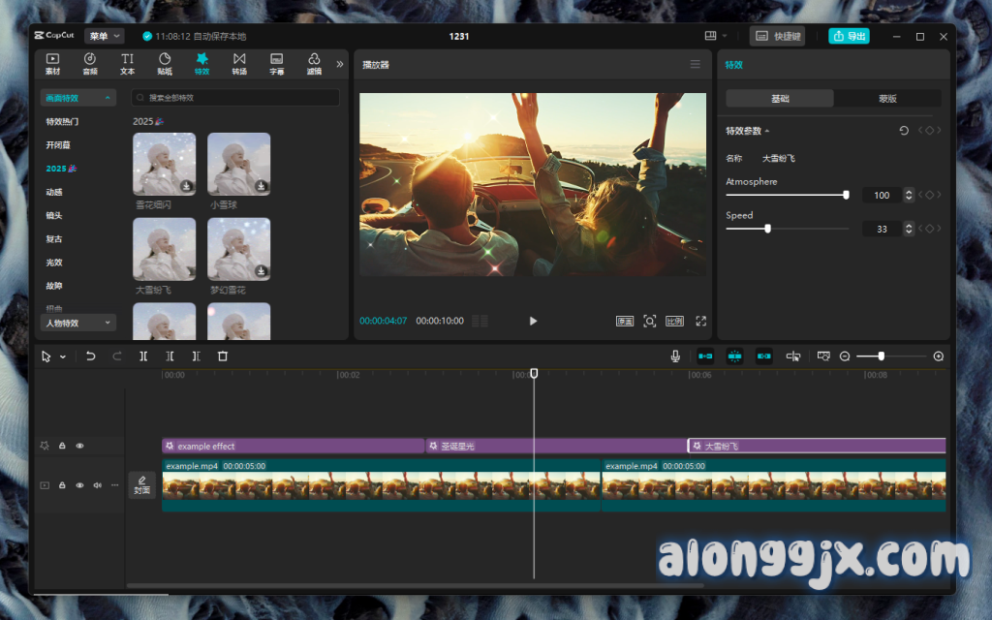The width and height of the screenshot is (992, 620).
Task: Click the 导出 export button
Action: (x=849, y=36)
